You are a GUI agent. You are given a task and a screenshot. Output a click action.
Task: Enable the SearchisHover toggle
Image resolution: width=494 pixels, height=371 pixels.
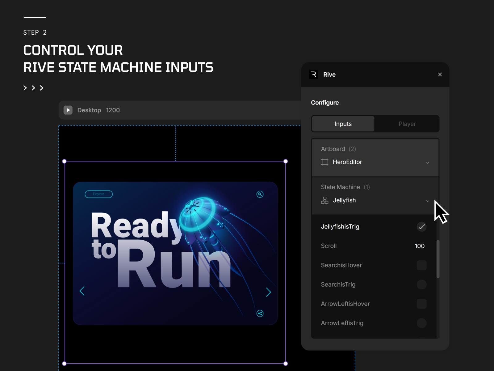click(x=421, y=265)
